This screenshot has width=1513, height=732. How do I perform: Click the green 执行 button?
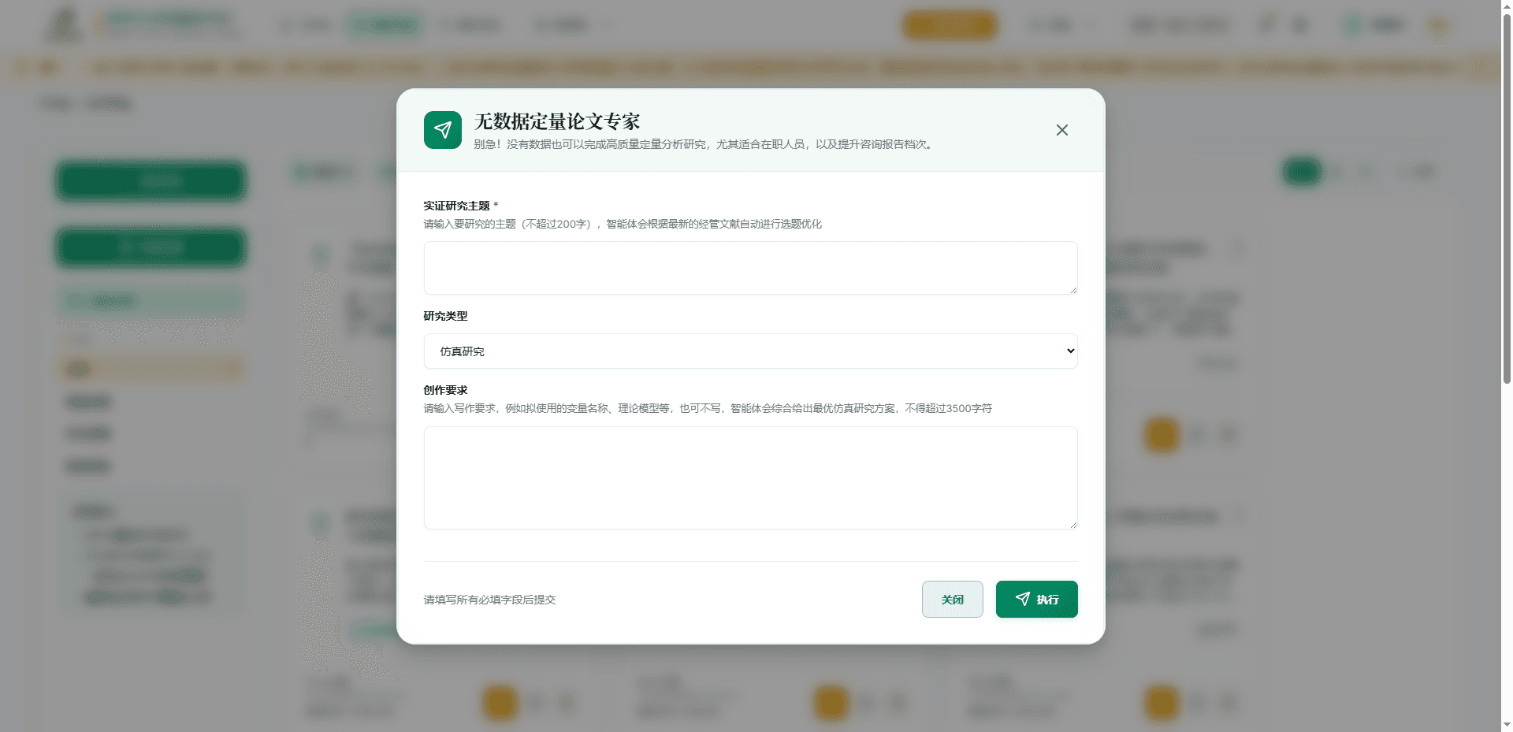pos(1036,600)
